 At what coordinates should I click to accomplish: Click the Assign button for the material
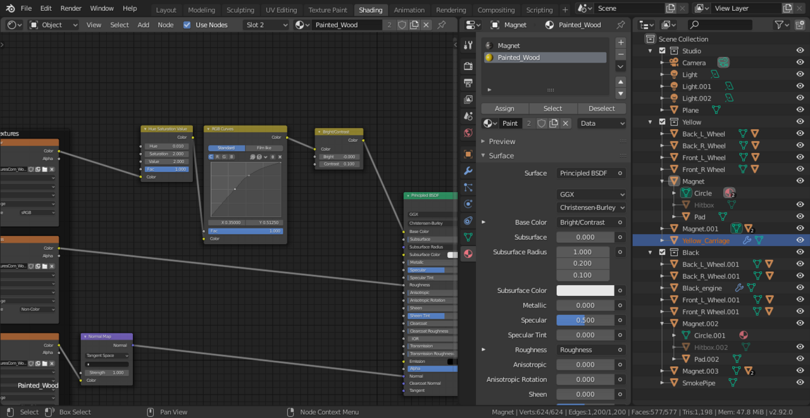[504, 108]
